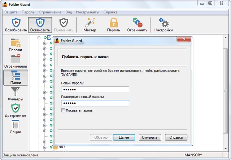This screenshot has width=231, height=160.
Task: Focus the Новый пароль input field
Action: pyautogui.click(x=95, y=90)
